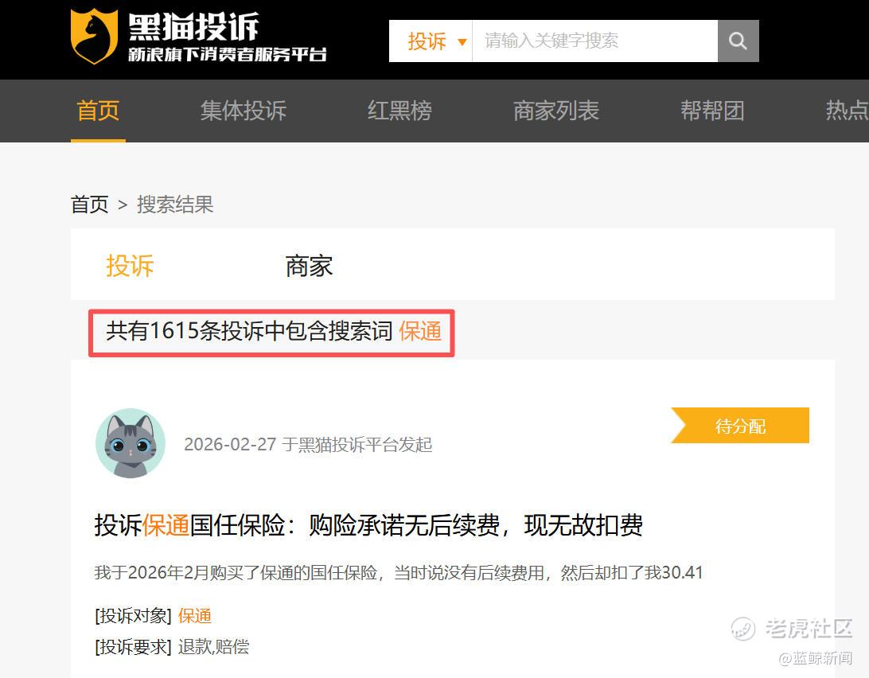Screen dimensions: 869x678
Task: Go to the 首页 navigation tab
Action: (98, 111)
